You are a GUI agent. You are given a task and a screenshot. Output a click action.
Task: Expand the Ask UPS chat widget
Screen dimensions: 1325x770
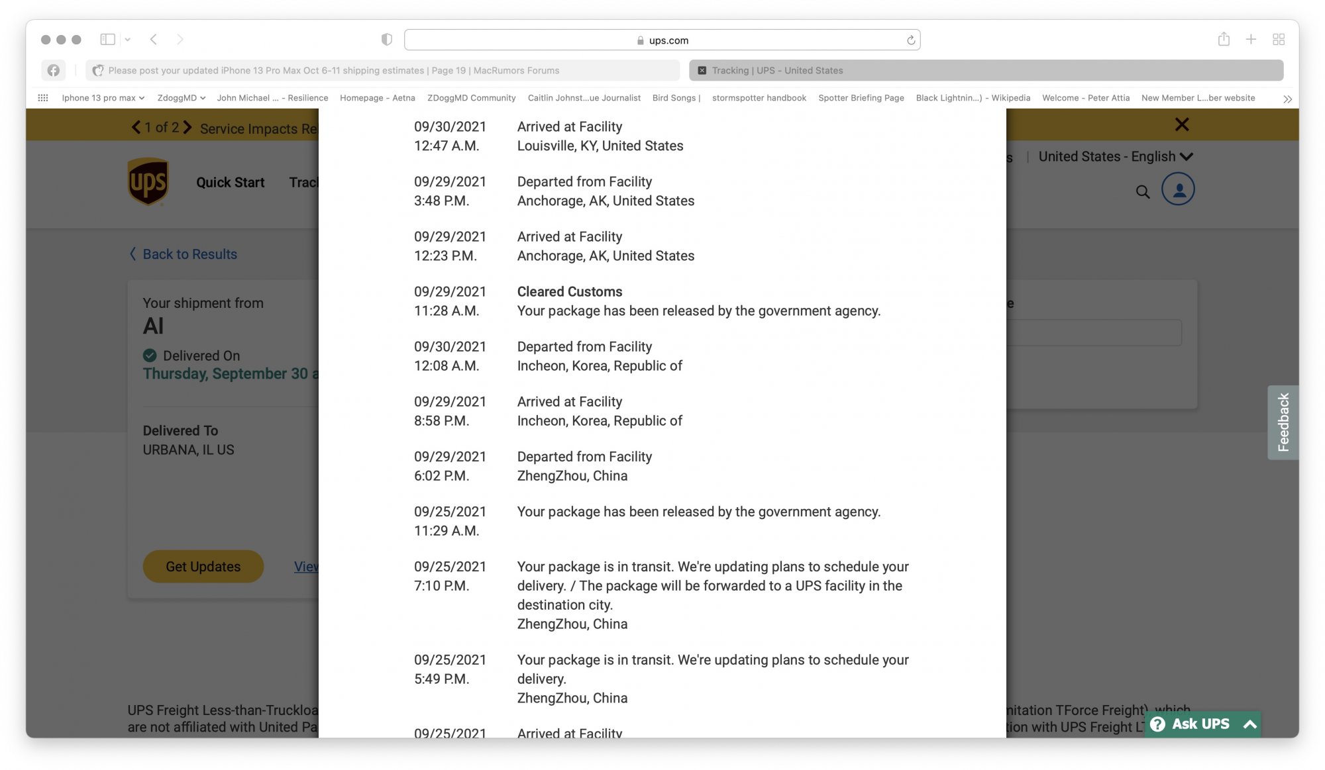pyautogui.click(x=1202, y=724)
